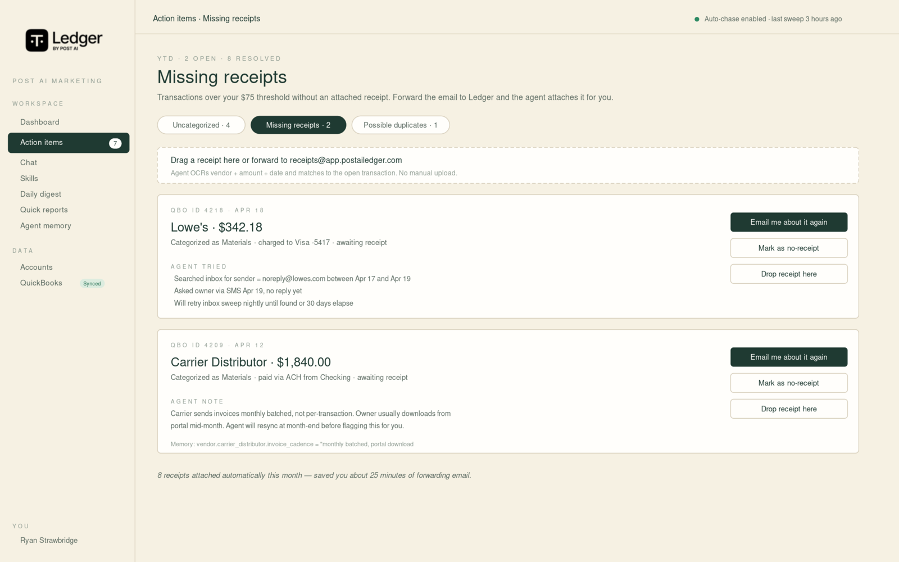Click the green auto-chase status dot
The image size is (899, 562).
coord(697,19)
